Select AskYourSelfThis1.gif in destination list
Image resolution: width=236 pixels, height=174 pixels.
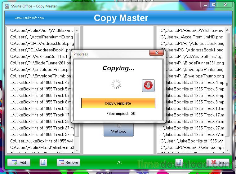(195, 56)
